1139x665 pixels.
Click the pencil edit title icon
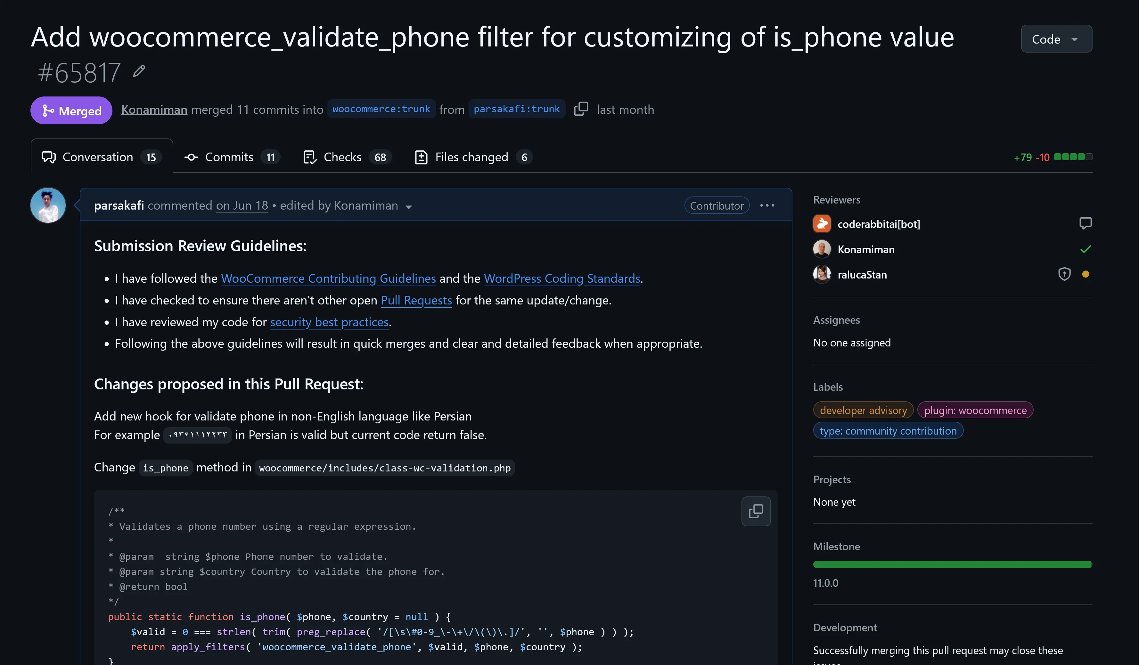tap(139, 71)
